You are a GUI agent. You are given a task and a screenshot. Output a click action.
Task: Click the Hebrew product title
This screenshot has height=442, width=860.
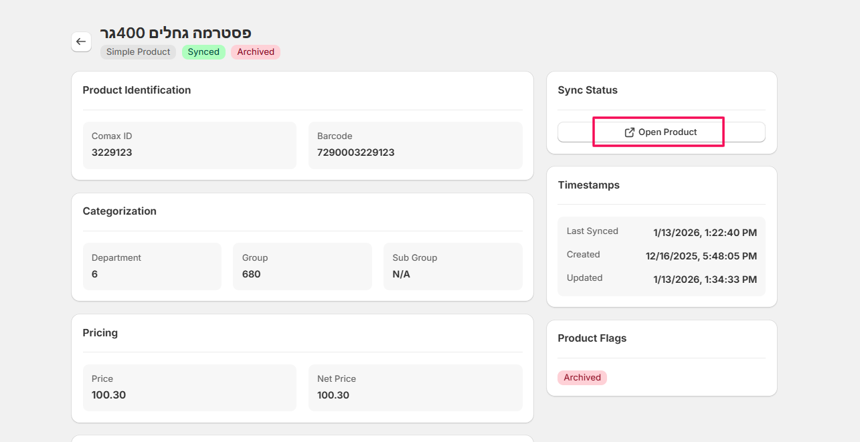point(175,33)
